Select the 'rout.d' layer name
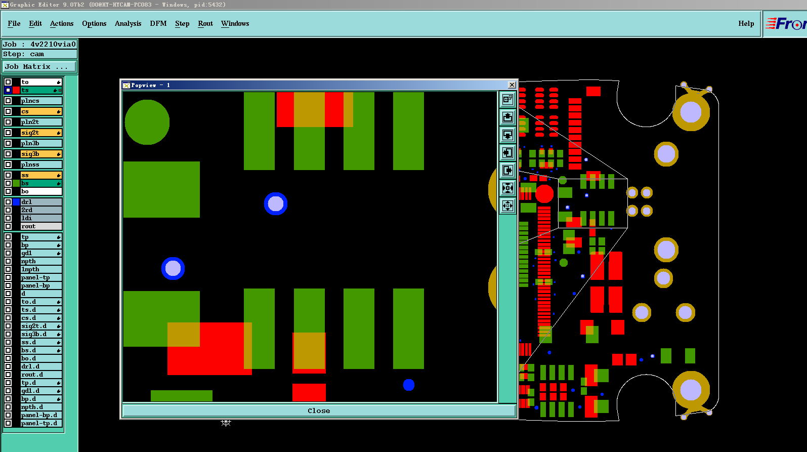The image size is (807, 452). (x=41, y=375)
